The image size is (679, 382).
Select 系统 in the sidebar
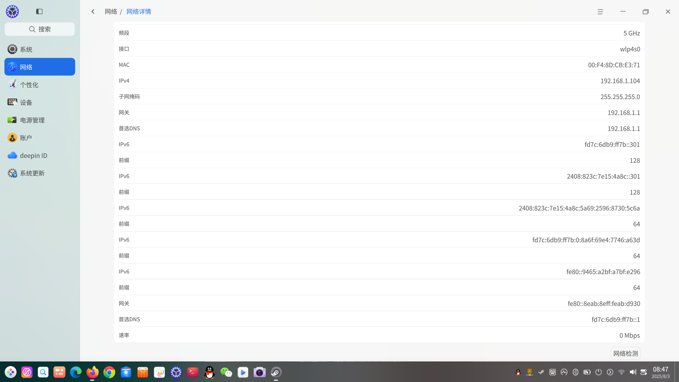tap(40, 49)
